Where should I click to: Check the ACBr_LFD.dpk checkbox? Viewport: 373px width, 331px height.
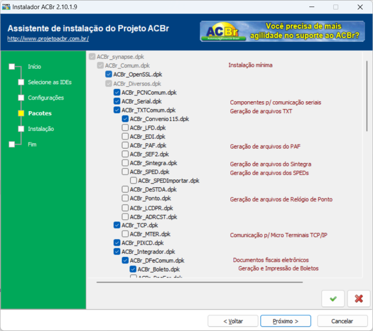125,128
